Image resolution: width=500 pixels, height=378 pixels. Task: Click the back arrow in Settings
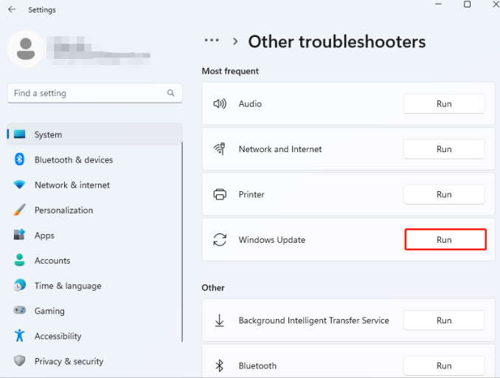coord(12,10)
